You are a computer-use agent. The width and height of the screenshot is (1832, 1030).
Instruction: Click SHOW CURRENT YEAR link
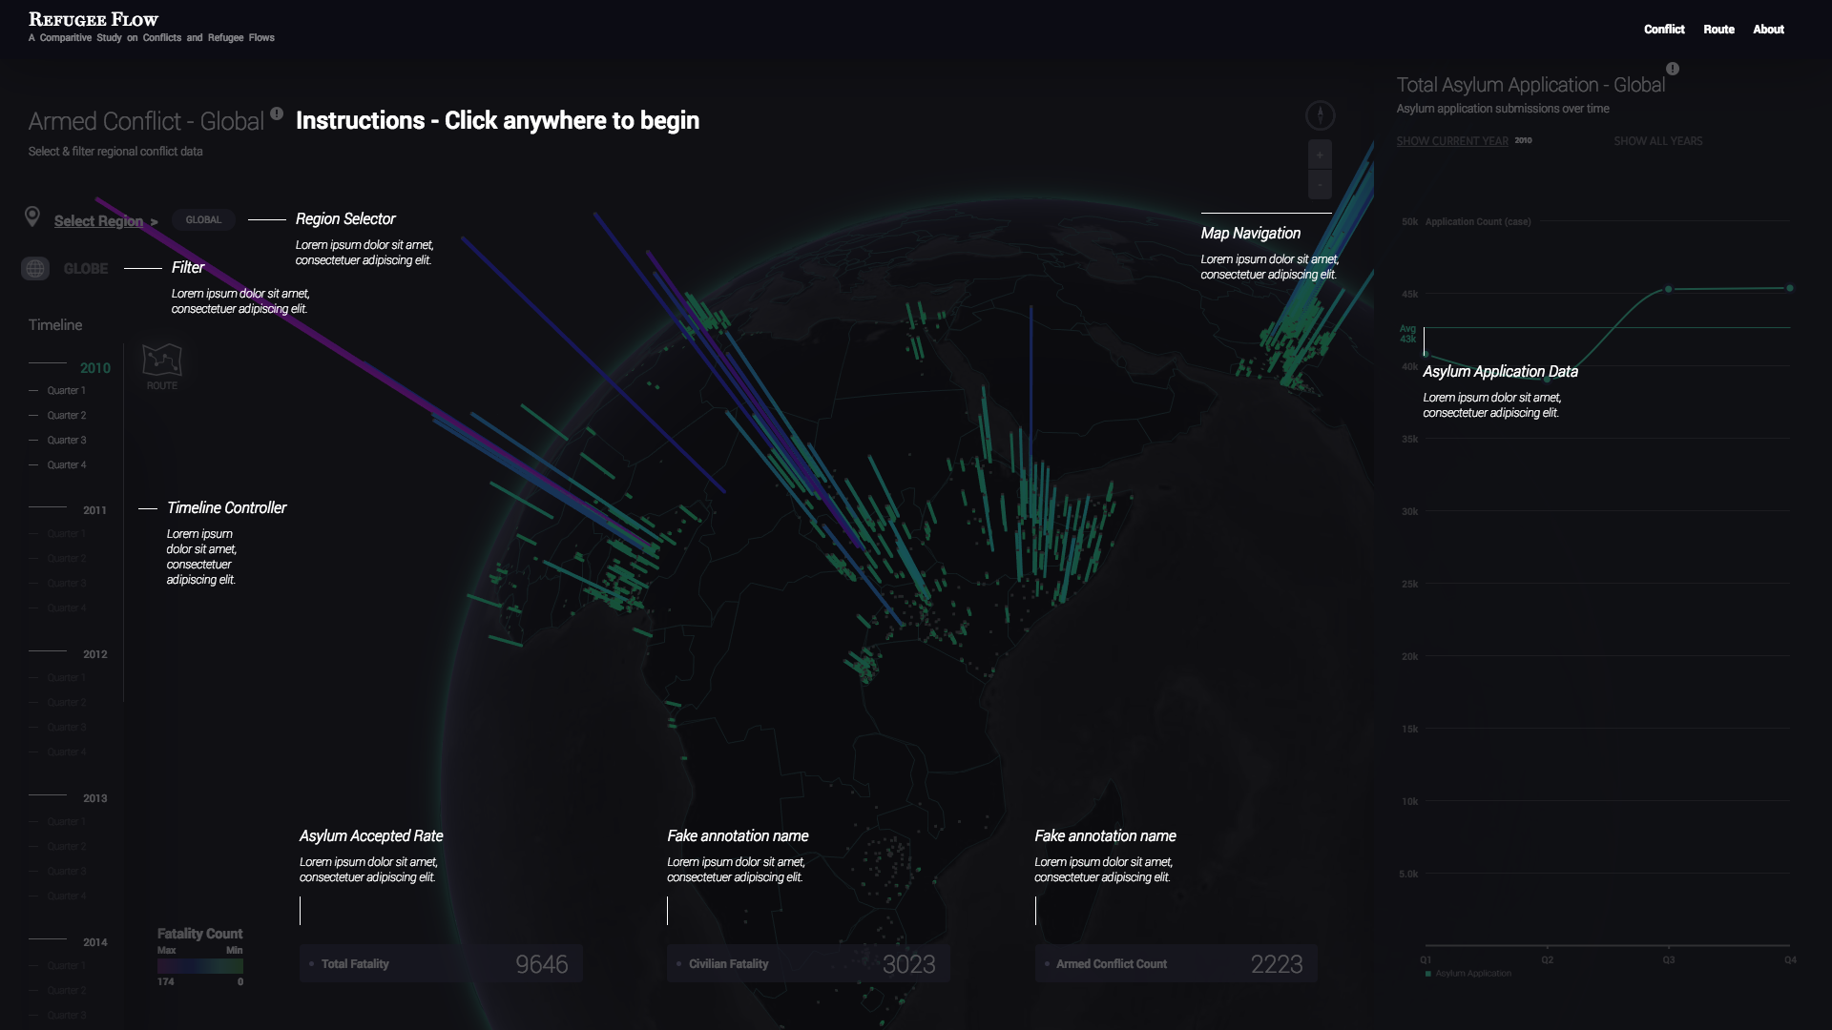click(1452, 141)
